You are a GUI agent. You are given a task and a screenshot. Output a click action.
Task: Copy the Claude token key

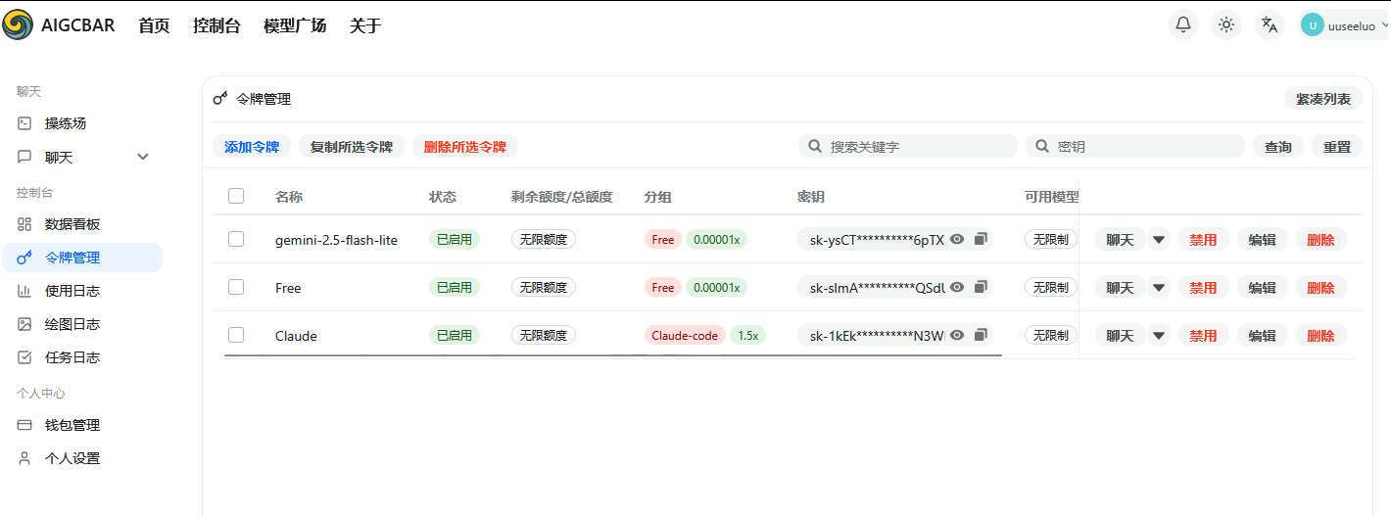[x=981, y=335]
